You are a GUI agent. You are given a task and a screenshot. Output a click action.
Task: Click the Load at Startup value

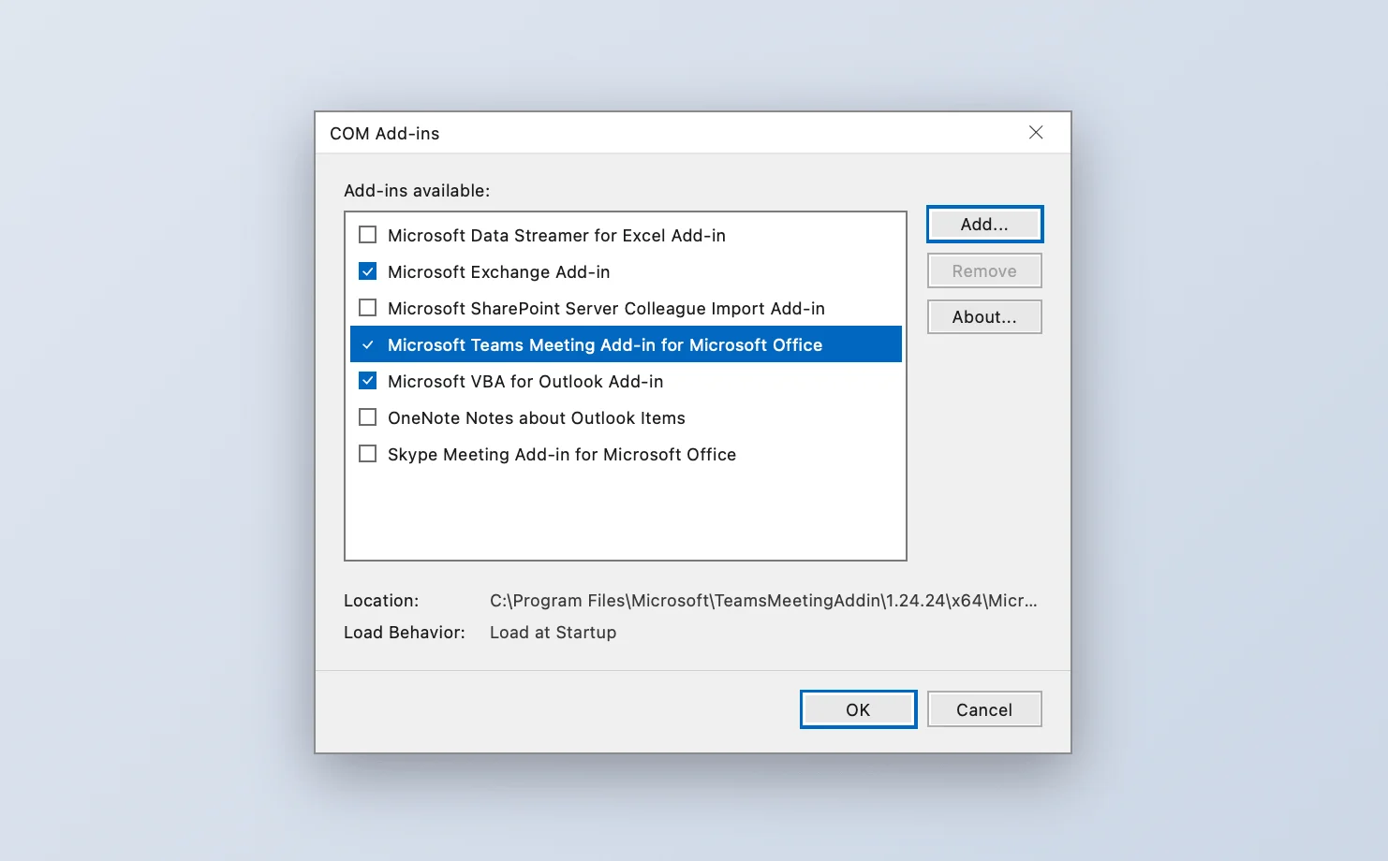[553, 633]
